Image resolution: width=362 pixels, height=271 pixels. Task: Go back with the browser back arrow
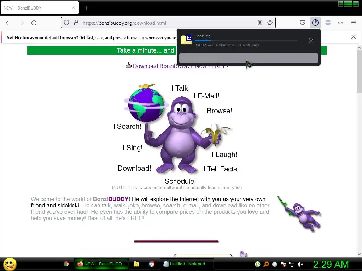point(8,23)
